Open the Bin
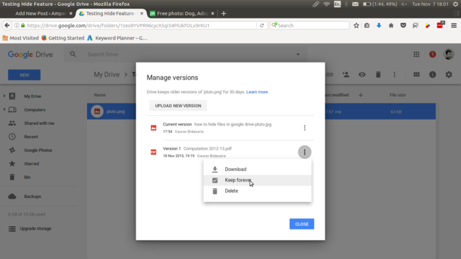 click(x=27, y=177)
